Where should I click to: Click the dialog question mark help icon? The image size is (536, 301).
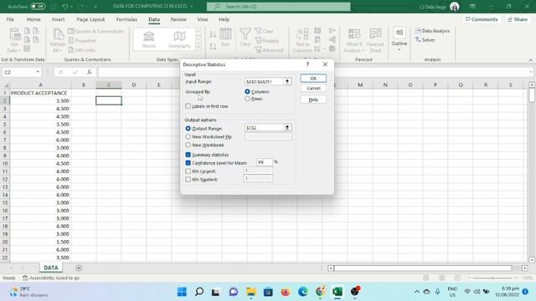coord(307,64)
